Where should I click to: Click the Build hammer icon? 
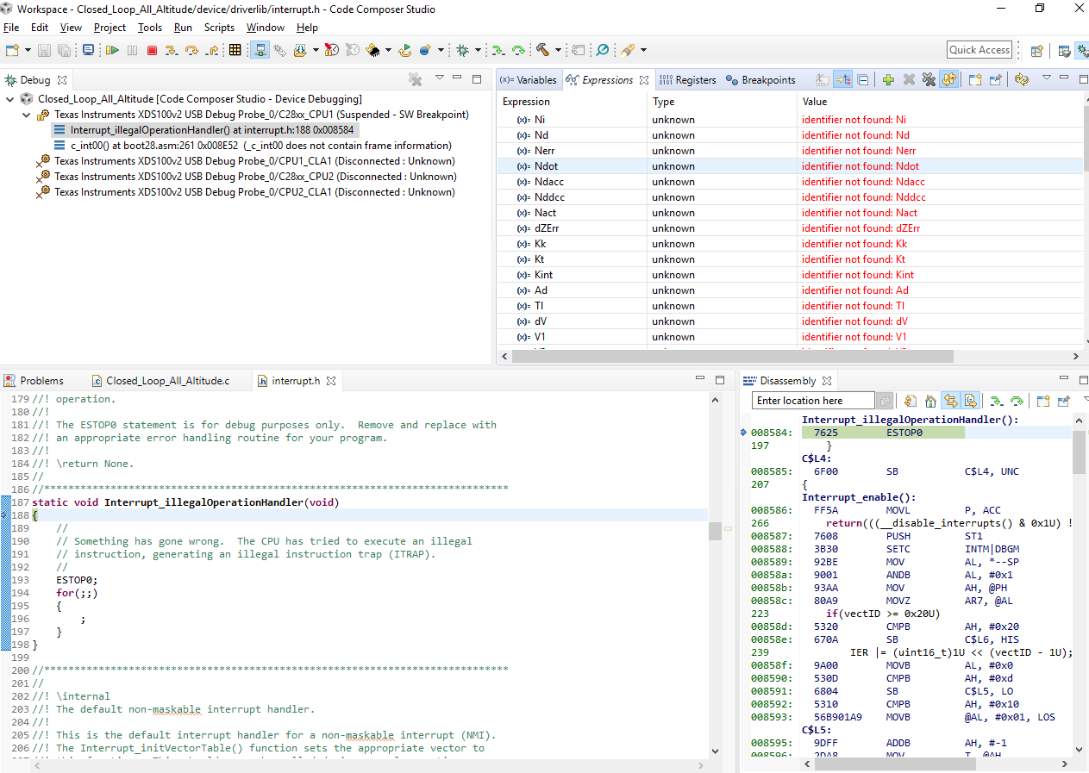[542, 51]
